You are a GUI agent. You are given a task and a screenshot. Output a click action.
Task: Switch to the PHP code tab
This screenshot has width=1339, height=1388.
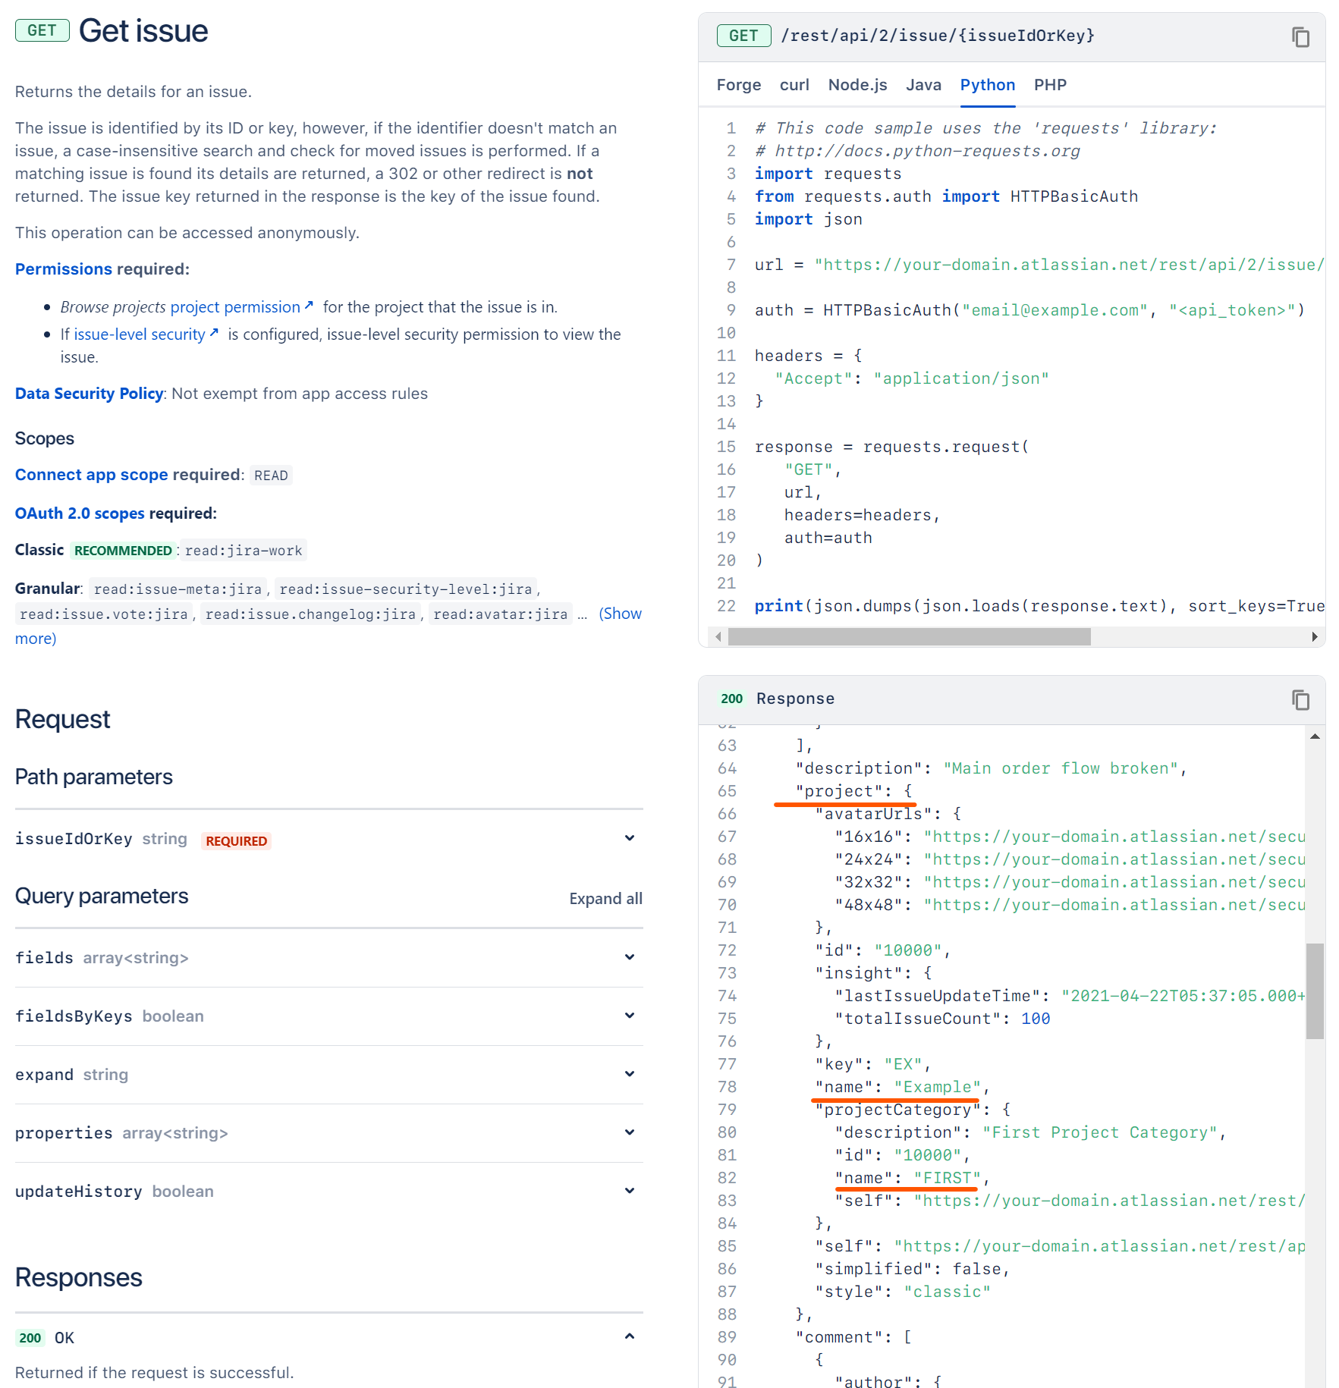[x=1050, y=85]
